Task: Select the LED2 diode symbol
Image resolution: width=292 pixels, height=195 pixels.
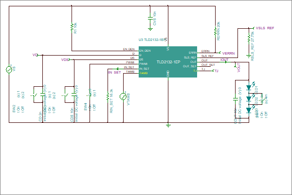Action: [x=249, y=99]
